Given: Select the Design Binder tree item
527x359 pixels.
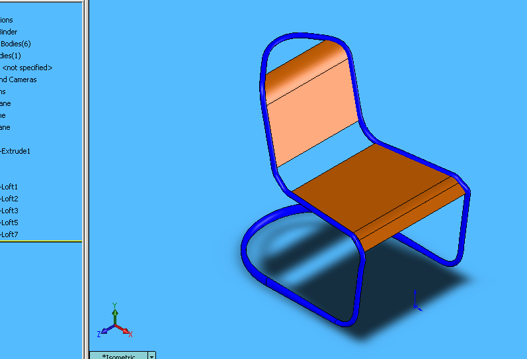Looking at the screenshot, I should [x=9, y=32].
